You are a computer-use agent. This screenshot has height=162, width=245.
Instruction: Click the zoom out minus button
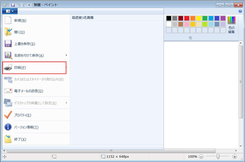[201, 157]
